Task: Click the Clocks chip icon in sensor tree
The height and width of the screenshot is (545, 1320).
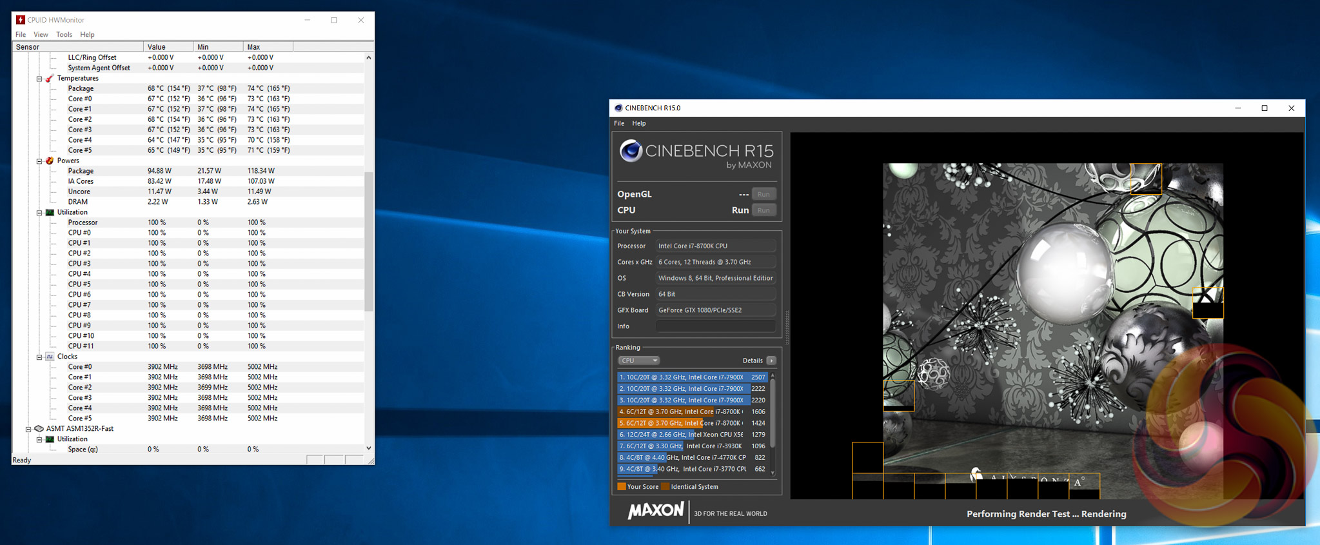Action: click(x=50, y=357)
